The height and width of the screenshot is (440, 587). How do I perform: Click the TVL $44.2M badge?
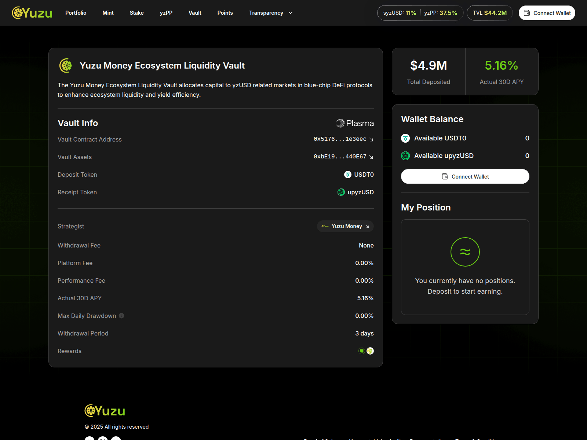coord(489,13)
